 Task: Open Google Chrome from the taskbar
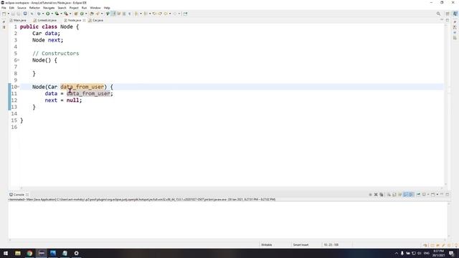29,253
